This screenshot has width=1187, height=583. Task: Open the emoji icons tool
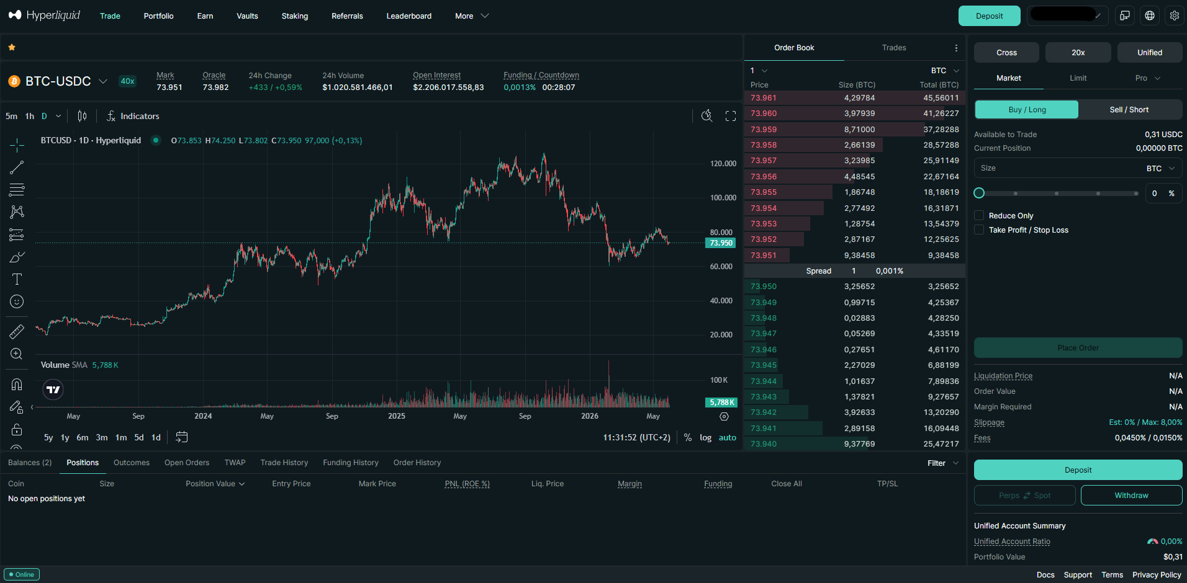coord(17,301)
